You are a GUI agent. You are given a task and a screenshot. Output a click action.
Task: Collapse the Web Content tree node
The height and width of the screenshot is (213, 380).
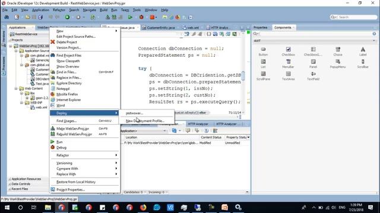pyautogui.click(x=16, y=88)
